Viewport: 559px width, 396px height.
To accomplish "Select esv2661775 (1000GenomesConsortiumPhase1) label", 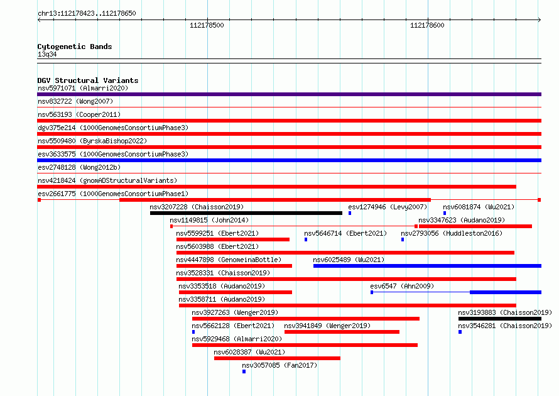I will coord(113,194).
